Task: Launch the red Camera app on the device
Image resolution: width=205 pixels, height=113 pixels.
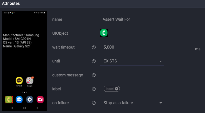Action: (x=40, y=100)
